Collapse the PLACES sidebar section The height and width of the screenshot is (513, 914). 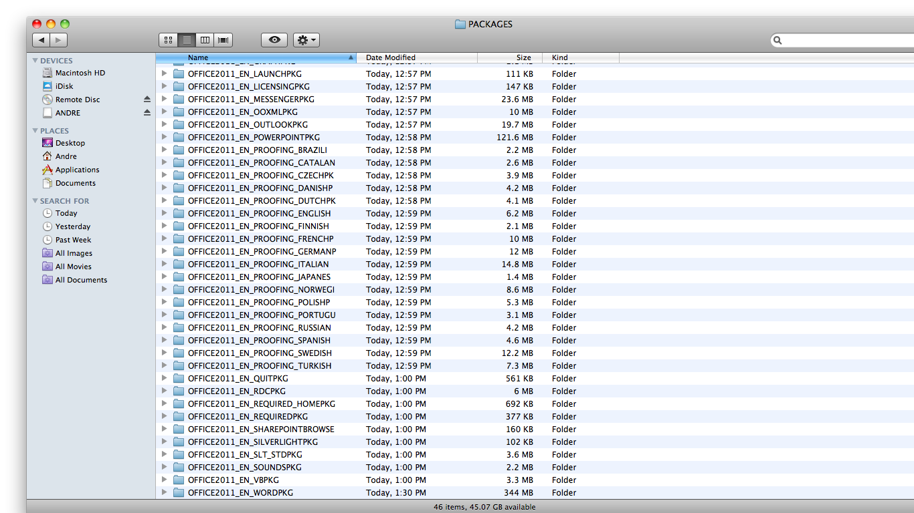[35, 131]
